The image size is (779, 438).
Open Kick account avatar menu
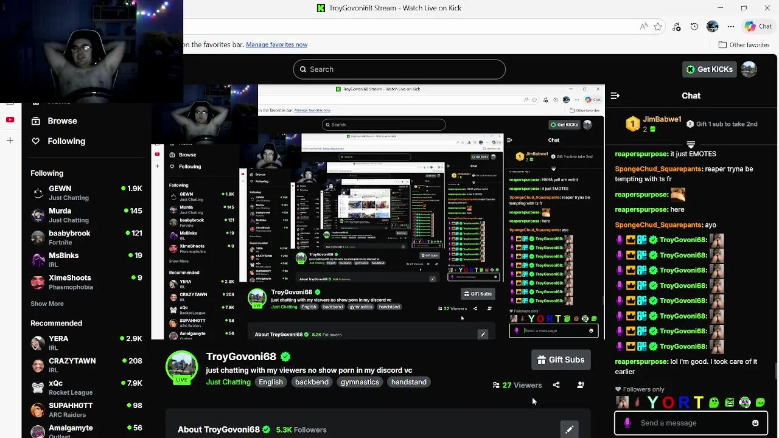coord(749,69)
